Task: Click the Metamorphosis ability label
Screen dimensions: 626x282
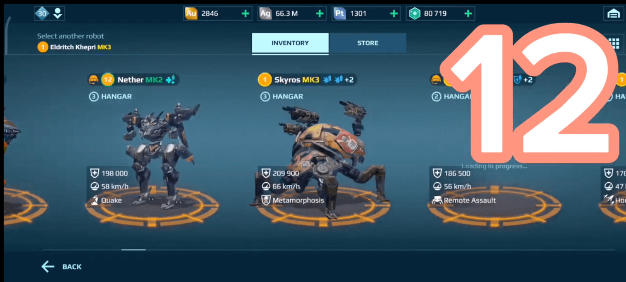Action: click(x=298, y=200)
